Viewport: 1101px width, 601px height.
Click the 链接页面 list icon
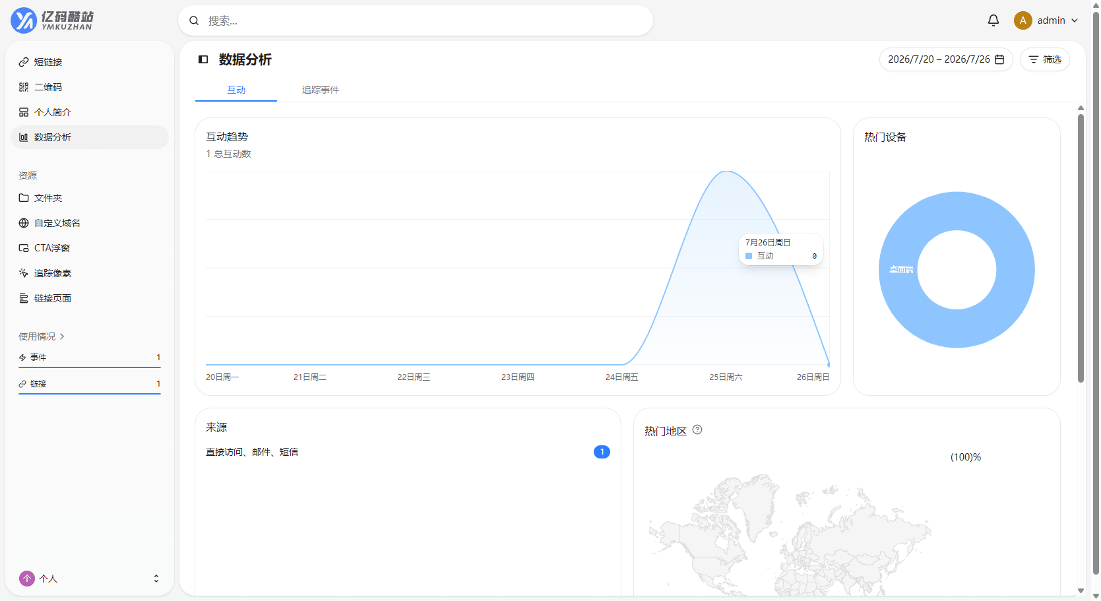24,298
